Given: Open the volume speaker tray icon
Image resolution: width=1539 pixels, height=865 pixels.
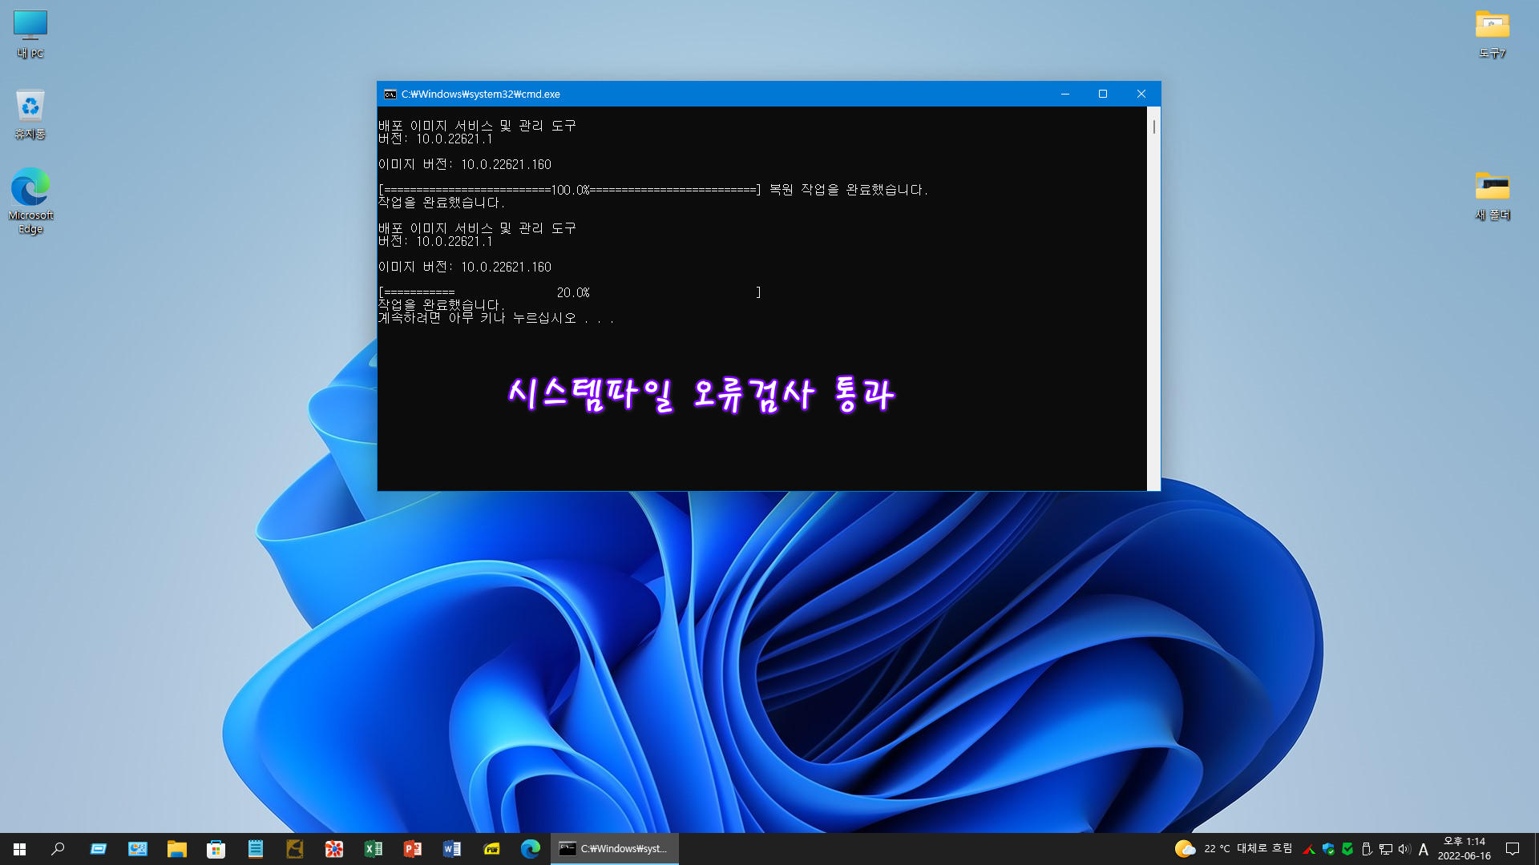Looking at the screenshot, I should 1404,849.
